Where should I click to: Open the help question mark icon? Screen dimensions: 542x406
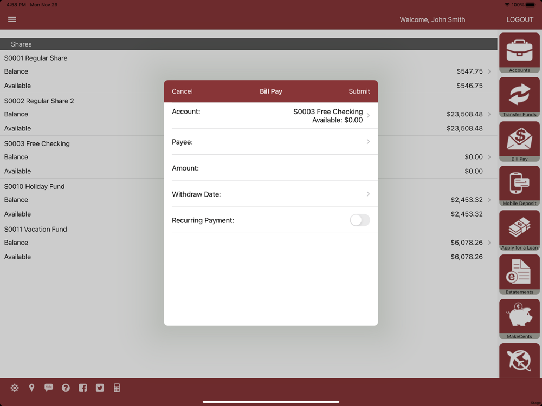pos(66,388)
